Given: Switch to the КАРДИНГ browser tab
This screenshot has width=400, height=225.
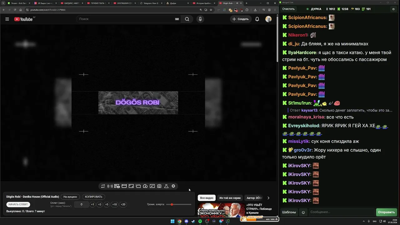Looking at the screenshot, I should [x=72, y=3].
